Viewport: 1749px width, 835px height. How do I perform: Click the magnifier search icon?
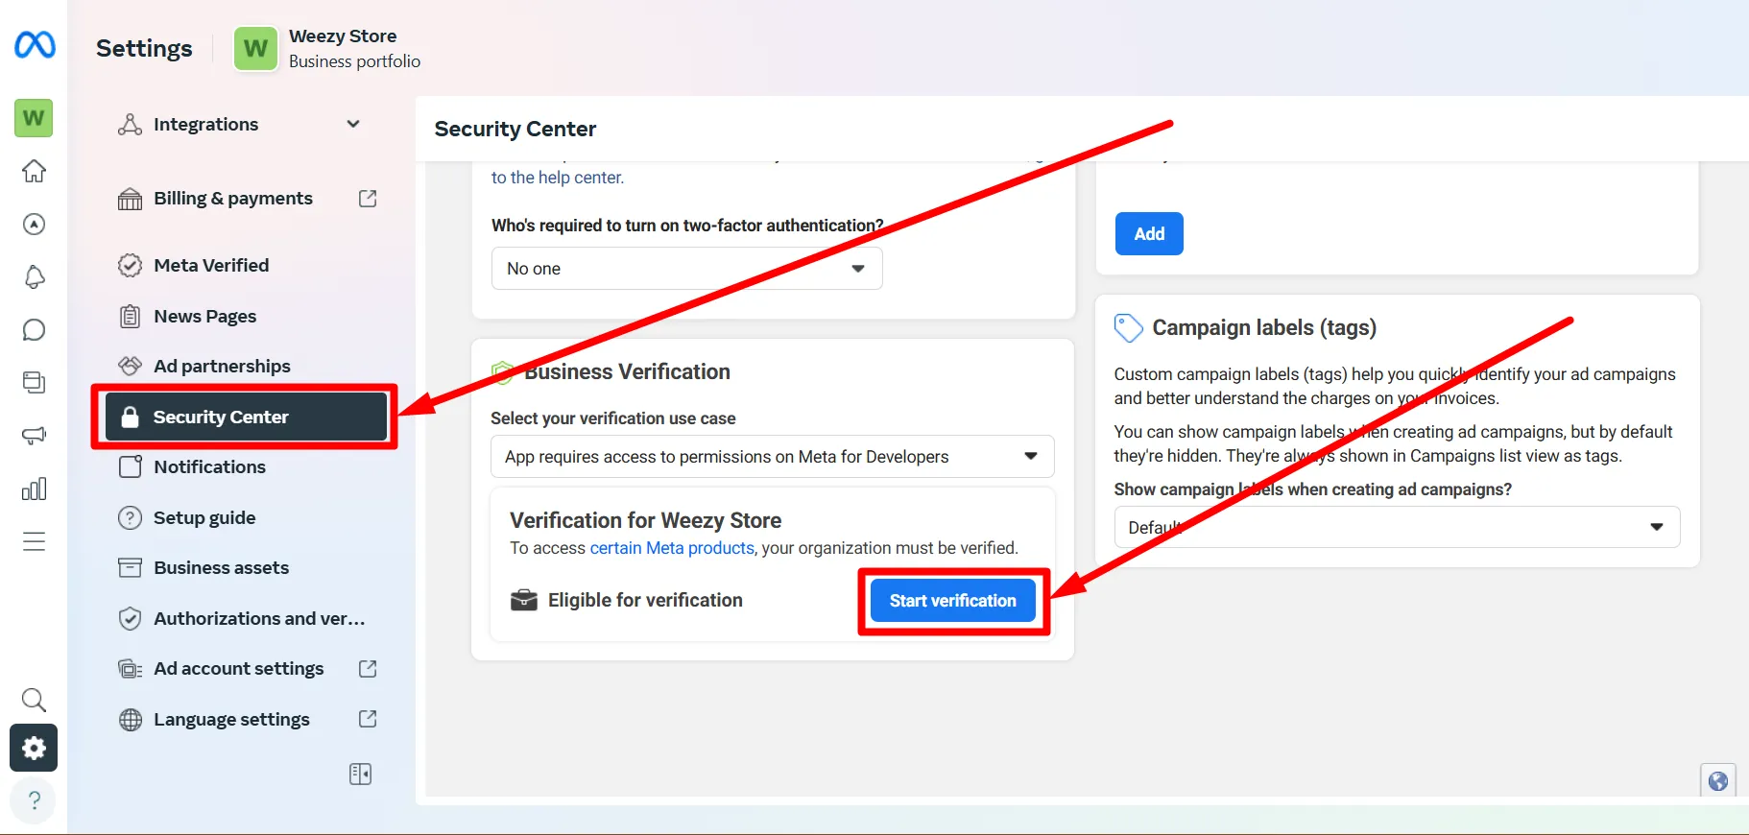(34, 700)
